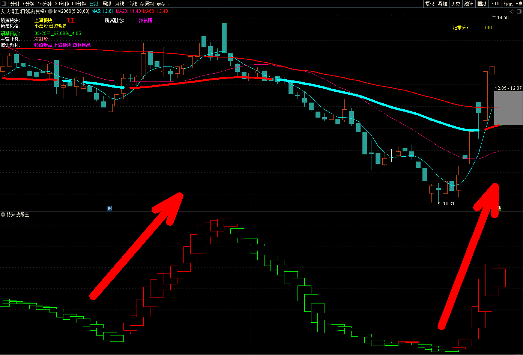Switch to 分时 intraday view
The height and width of the screenshot is (355, 523).
(x=15, y=4)
